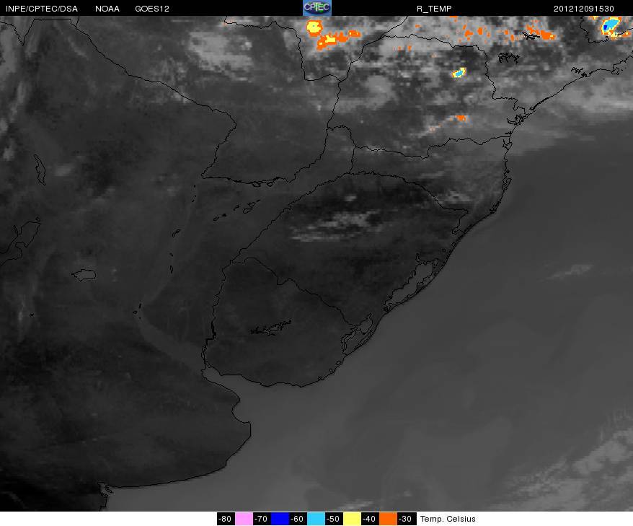Viewport: 633px width, 526px height.
Task: Select the -50 legend value
Action: pos(334,519)
